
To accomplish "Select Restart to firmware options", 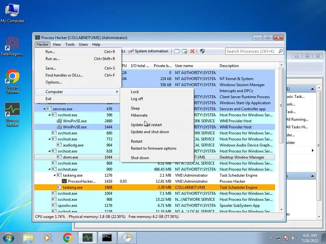I will [157, 148].
